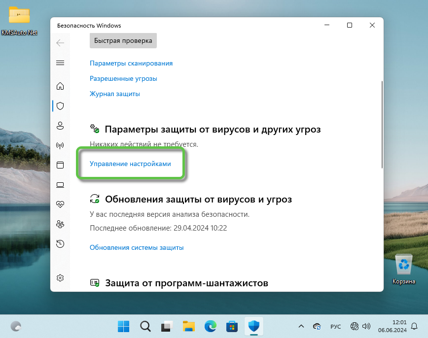
Task: Launch Microsoft Edge from the taskbar
Action: (210, 326)
